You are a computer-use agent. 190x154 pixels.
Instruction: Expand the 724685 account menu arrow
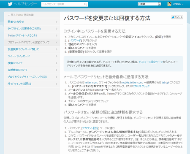click(x=182, y=4)
